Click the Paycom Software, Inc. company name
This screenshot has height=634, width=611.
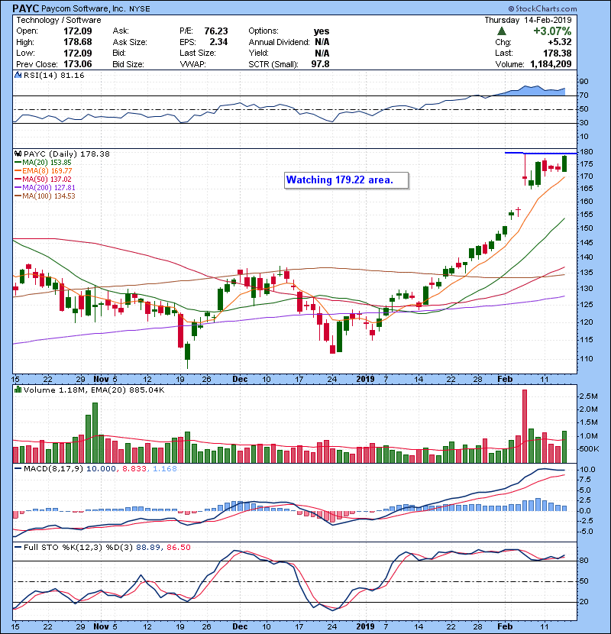tap(83, 8)
